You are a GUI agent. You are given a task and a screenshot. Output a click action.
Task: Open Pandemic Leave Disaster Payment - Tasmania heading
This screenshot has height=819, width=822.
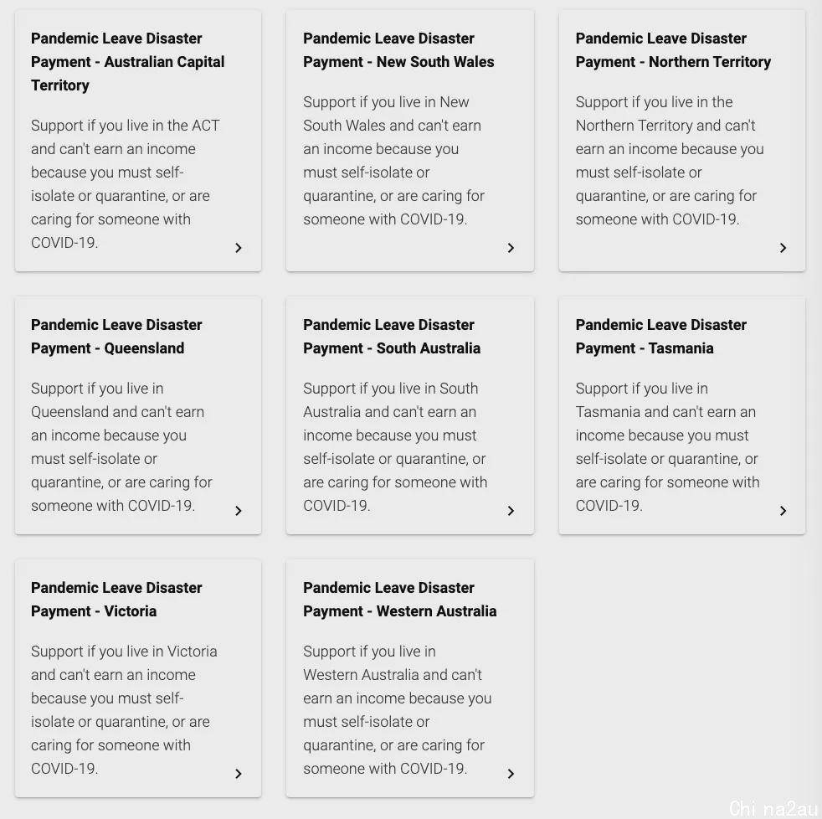[x=661, y=336]
